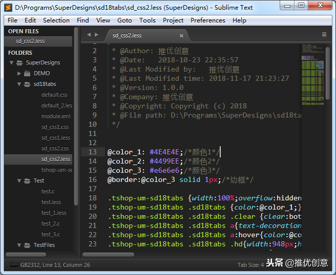Click the minimap code preview
Screen dimensions: 336x275
coord(312,75)
